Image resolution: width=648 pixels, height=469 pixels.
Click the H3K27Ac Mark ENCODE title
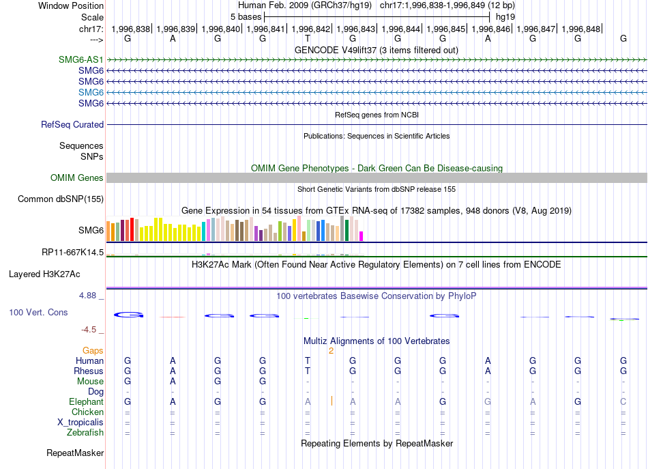(x=377, y=265)
